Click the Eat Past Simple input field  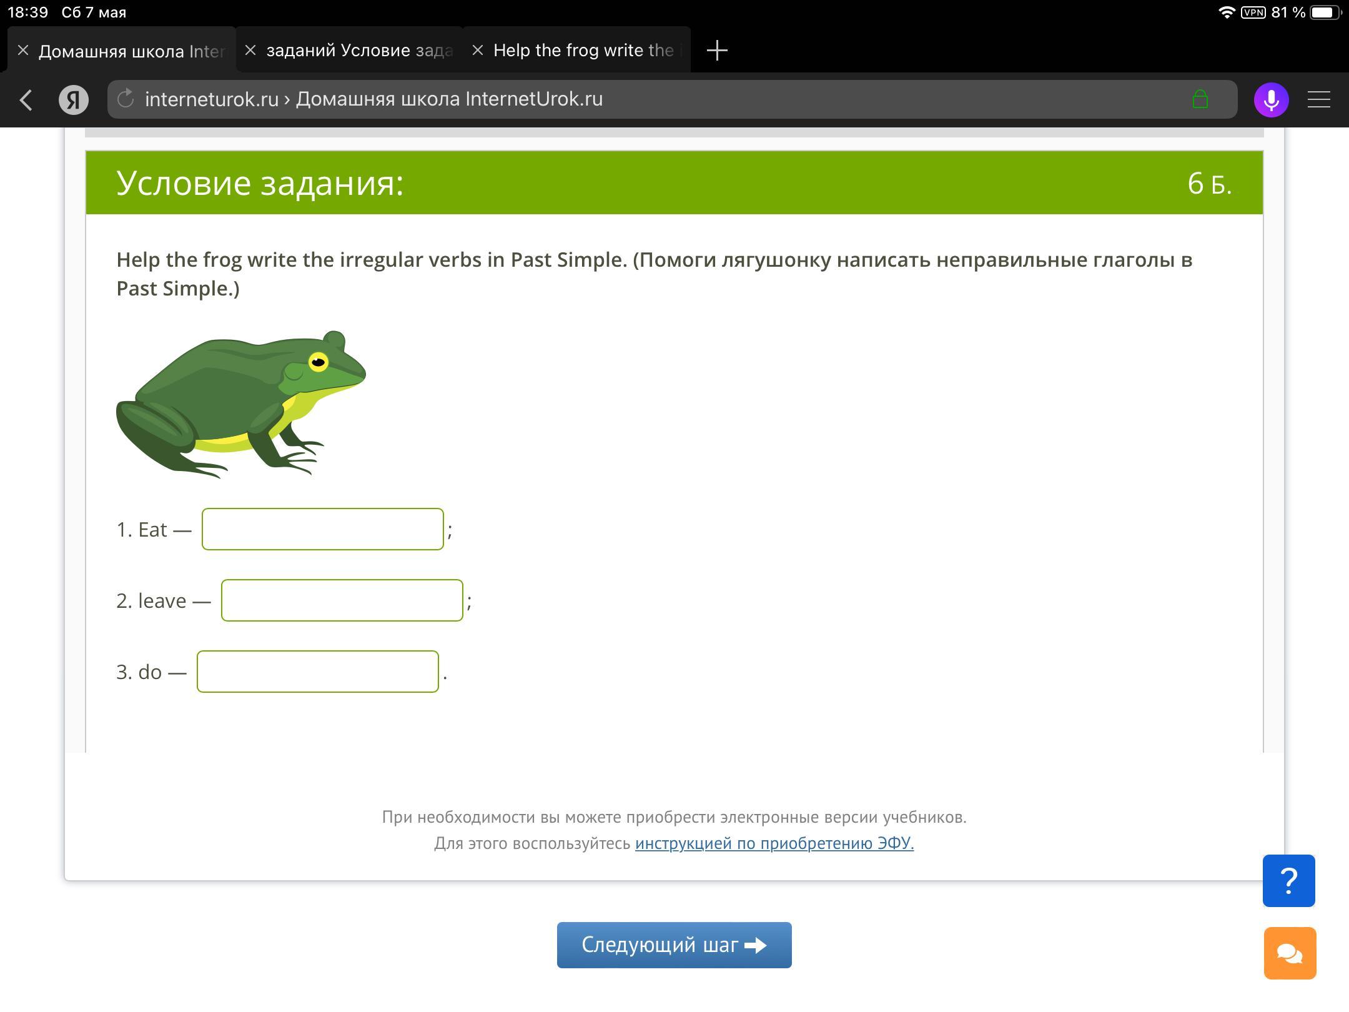(325, 528)
